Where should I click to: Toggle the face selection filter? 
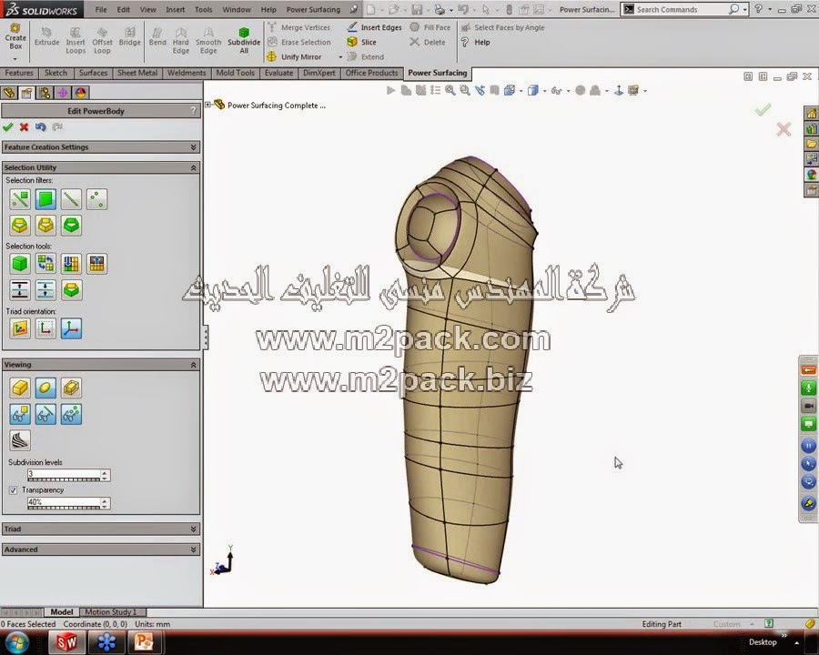click(45, 199)
